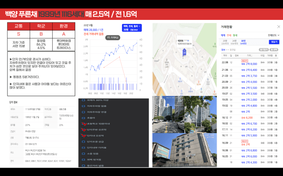Click the 매매 28,000 / 1건 summary text
Image resolution: width=283 pixels, height=176 pixels.
(x=93, y=30)
